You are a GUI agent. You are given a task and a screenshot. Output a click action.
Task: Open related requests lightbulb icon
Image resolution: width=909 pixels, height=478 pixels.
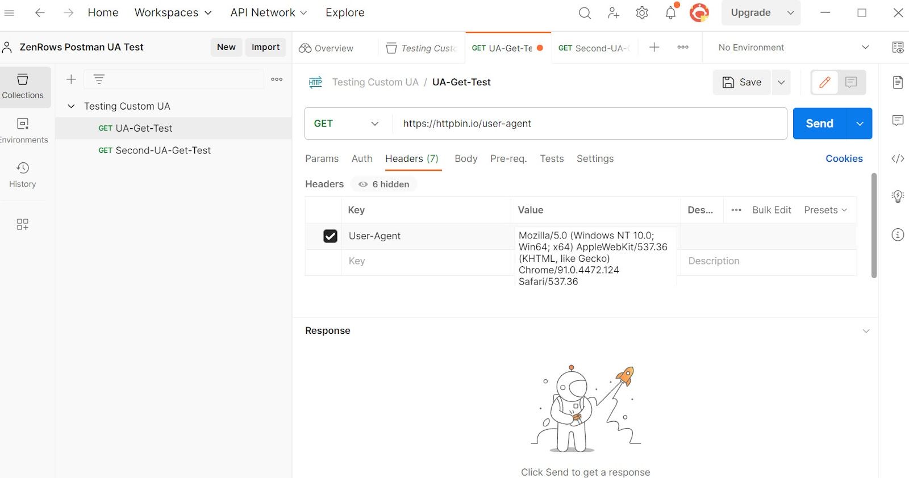point(898,196)
